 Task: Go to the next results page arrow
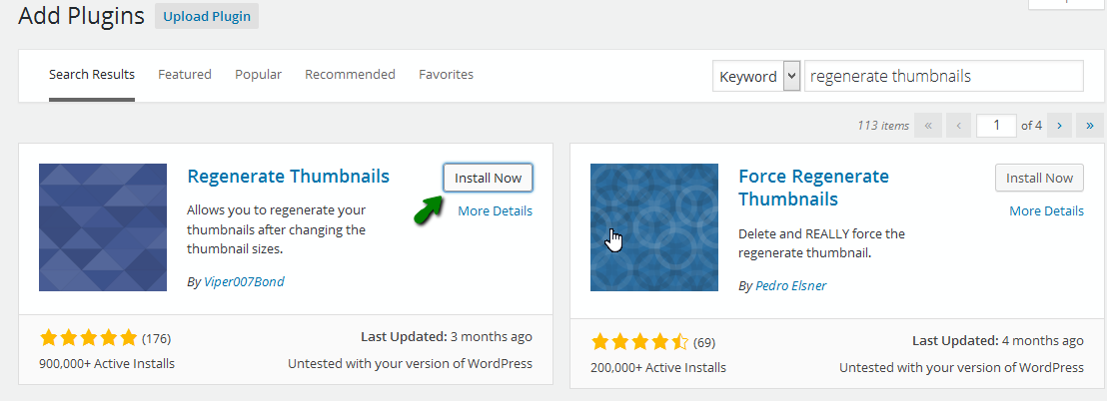pyautogui.click(x=1058, y=126)
